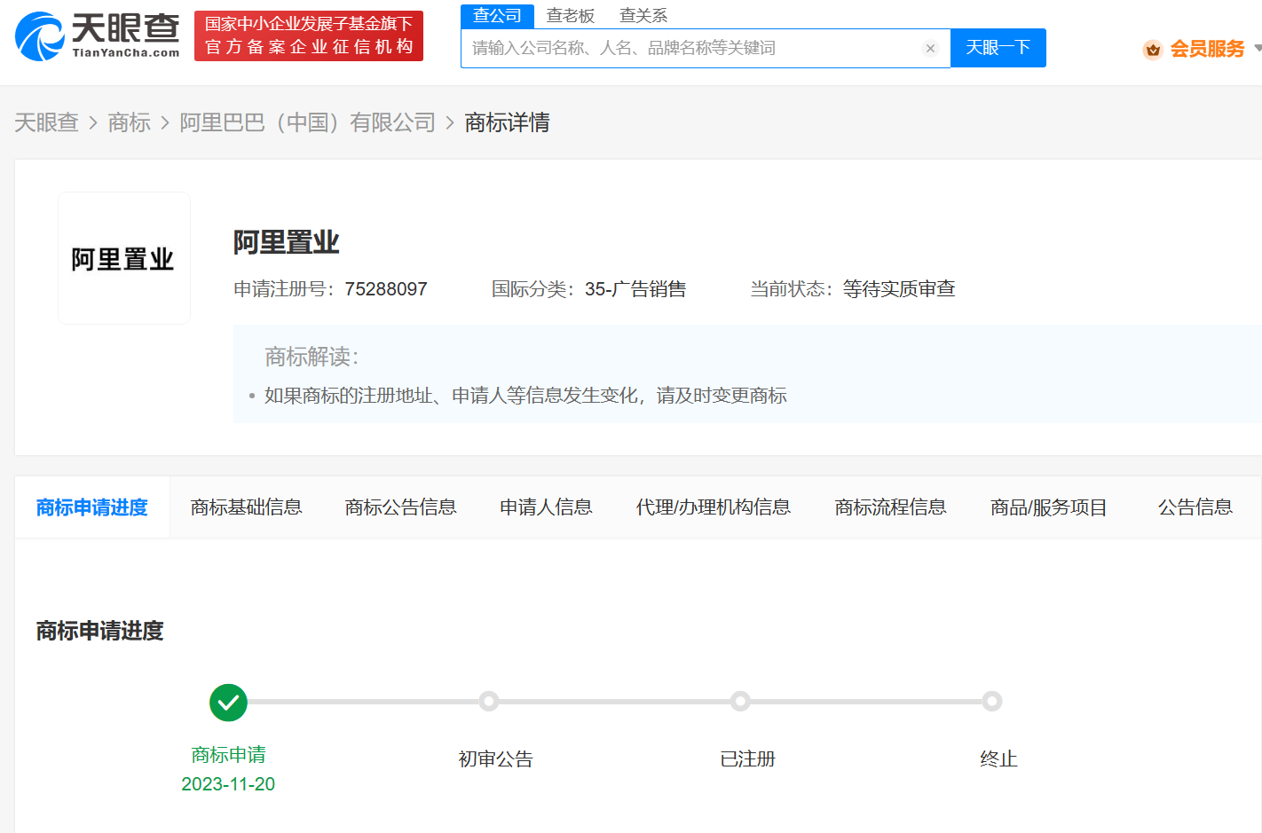
Task: Open the 商标基础信息 tab
Action: pos(246,507)
